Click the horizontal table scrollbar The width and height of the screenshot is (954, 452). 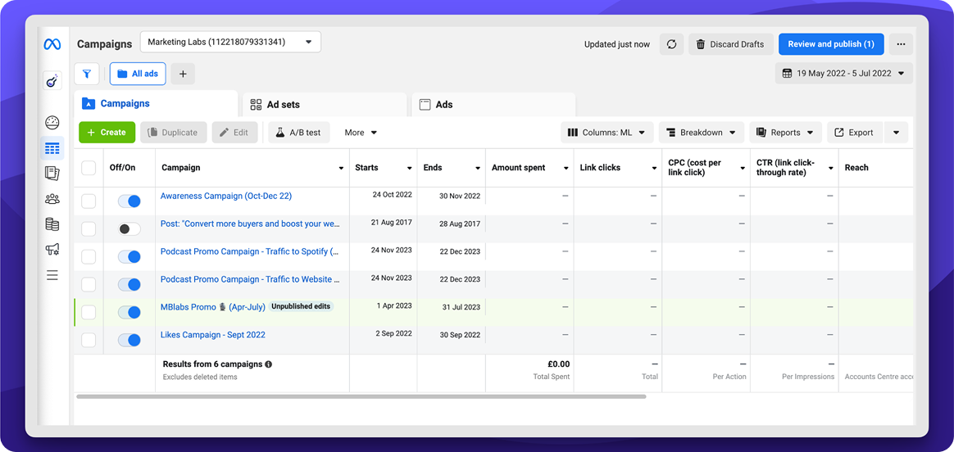(361, 396)
